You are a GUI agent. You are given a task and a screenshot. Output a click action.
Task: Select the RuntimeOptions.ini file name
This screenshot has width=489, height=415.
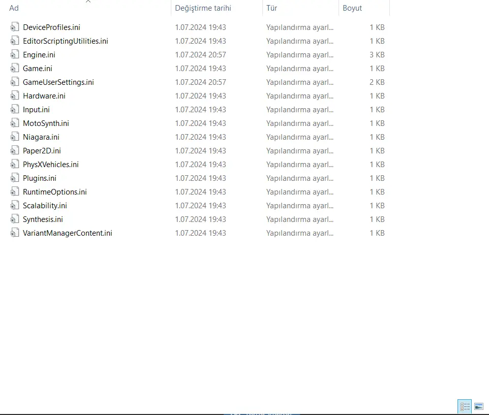54,192
